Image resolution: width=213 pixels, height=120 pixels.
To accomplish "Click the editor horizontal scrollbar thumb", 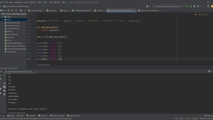I will [43, 65].
